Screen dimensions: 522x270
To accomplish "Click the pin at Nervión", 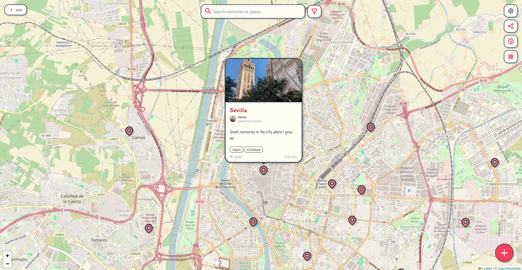I will 352,220.
